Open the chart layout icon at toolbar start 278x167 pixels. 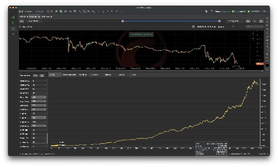[21, 11]
